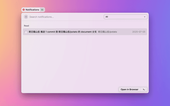Click the 2020-07-05 date on the notification
The width and height of the screenshot is (170, 106).
[x=139, y=32]
